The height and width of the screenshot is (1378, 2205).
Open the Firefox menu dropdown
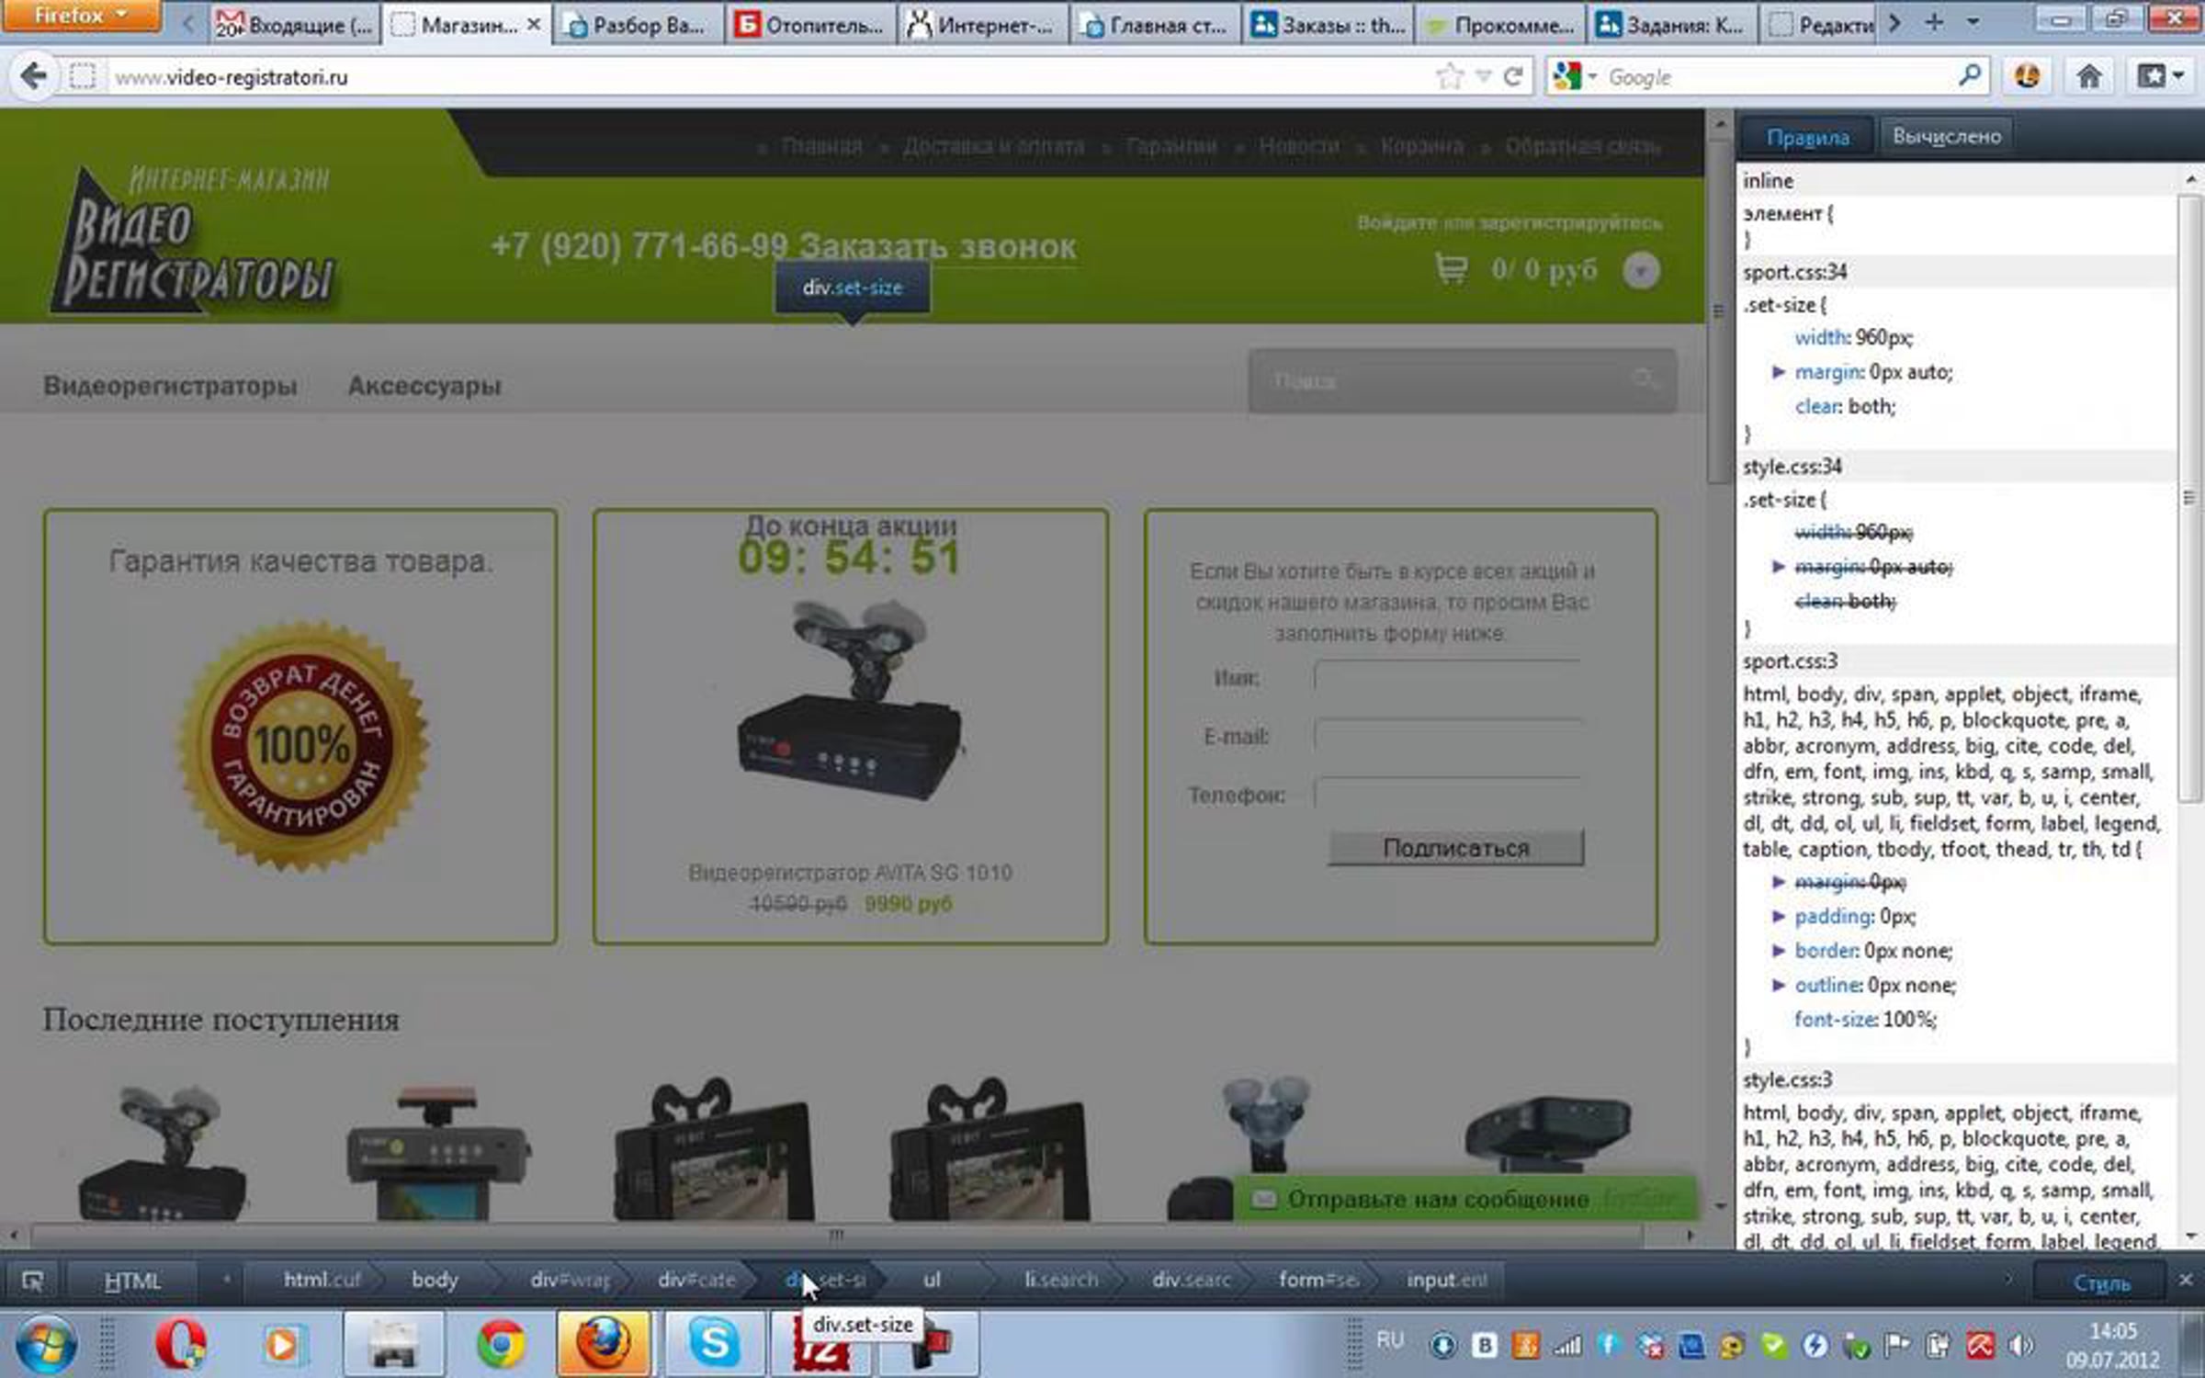(81, 16)
